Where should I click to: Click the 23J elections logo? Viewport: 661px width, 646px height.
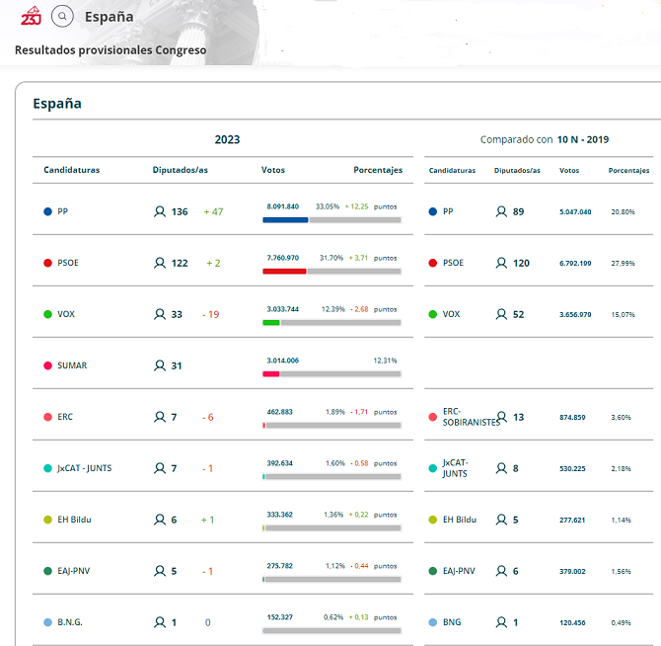coord(31,17)
